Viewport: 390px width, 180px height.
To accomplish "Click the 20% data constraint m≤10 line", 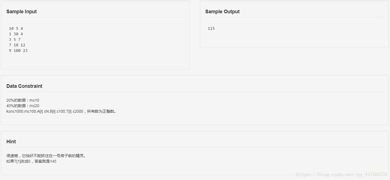I will [x=23, y=100].
